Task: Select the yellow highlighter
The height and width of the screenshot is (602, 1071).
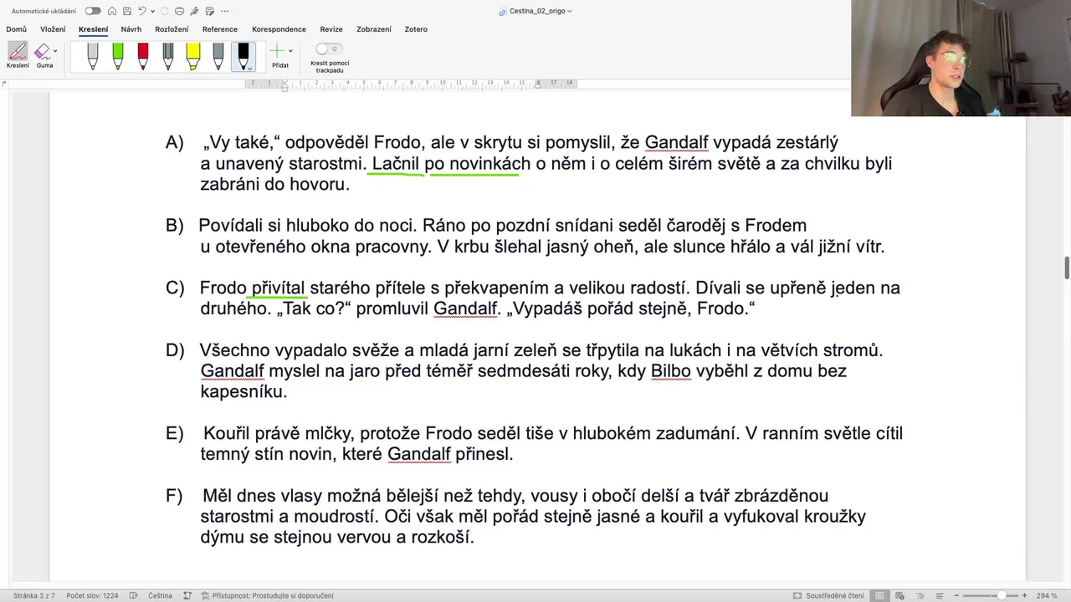Action: (193, 57)
